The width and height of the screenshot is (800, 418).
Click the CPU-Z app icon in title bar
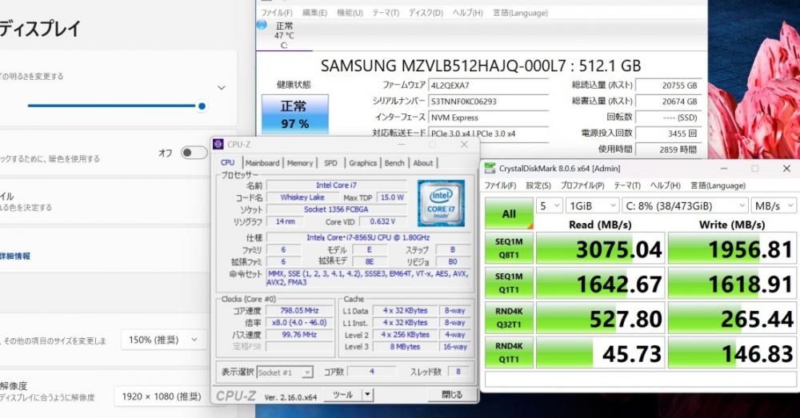(218, 144)
